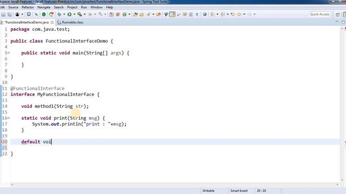Click the MyFunctionalInterface name on line 12
The height and width of the screenshot is (194, 346).
(x=66, y=94)
